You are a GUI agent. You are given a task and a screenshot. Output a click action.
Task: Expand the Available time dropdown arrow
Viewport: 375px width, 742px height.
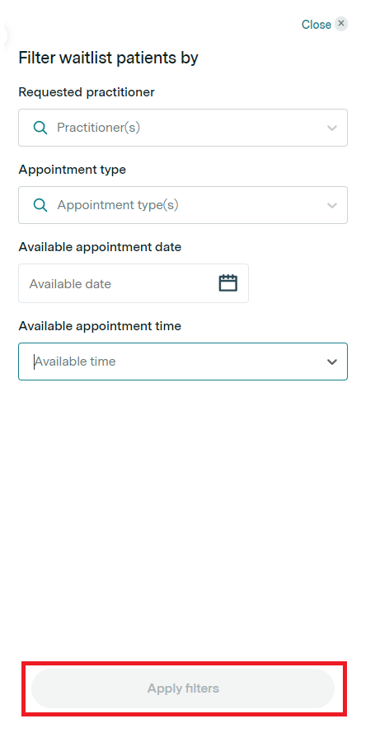point(332,362)
